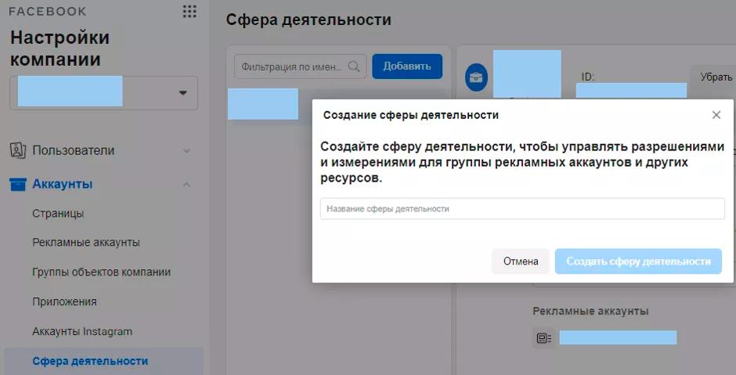
Task: Click the ad account list icon
Action: pos(544,338)
